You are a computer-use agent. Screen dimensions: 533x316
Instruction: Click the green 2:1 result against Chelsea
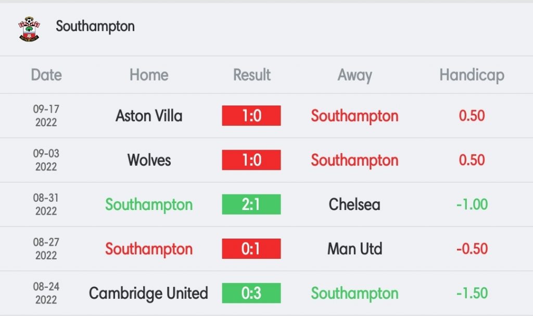[251, 204]
